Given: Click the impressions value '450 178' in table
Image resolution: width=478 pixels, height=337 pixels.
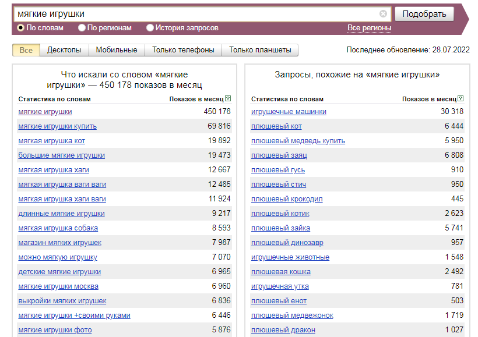Looking at the screenshot, I should [x=217, y=111].
